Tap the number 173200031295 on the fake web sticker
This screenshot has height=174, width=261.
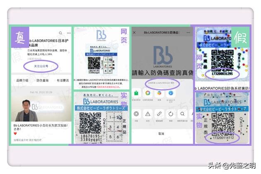tap(222, 74)
